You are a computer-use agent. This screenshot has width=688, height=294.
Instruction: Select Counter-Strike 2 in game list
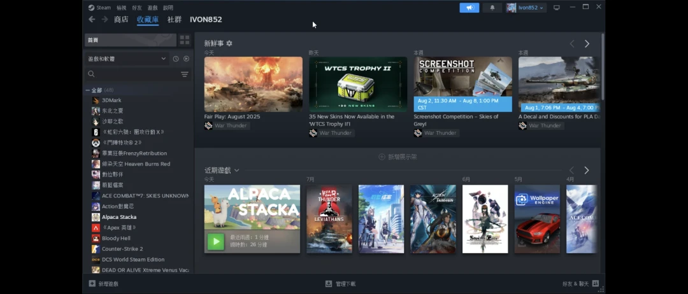click(122, 249)
